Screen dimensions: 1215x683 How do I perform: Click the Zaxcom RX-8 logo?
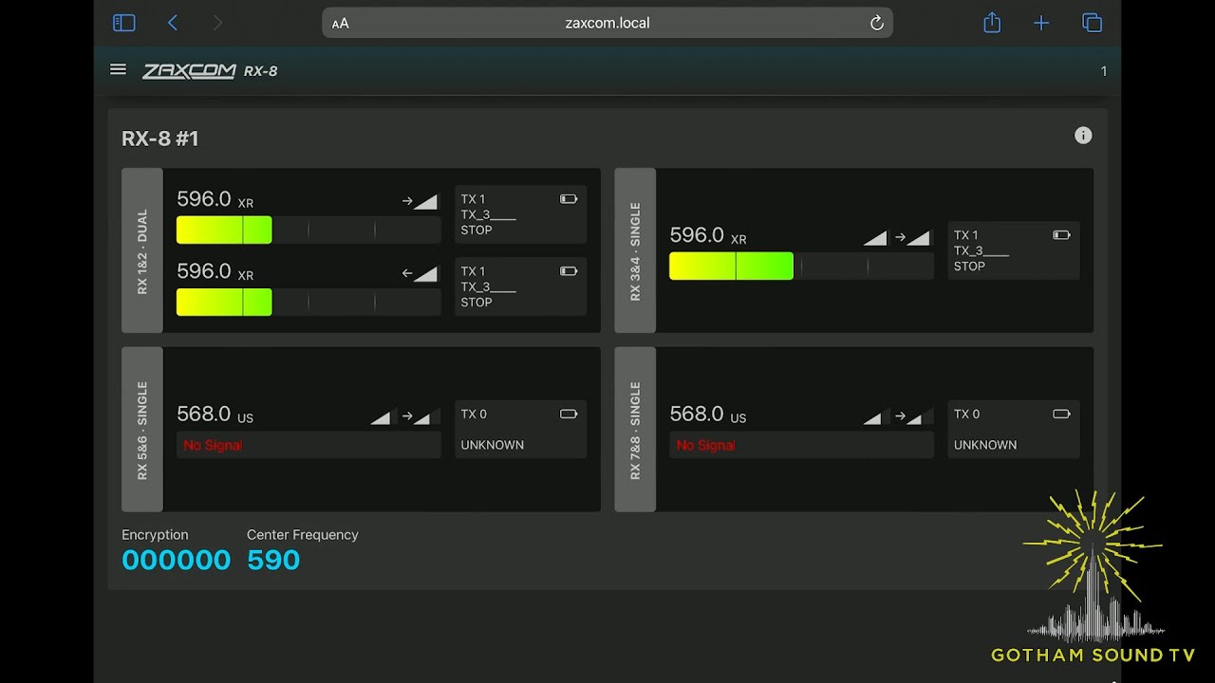(210, 71)
